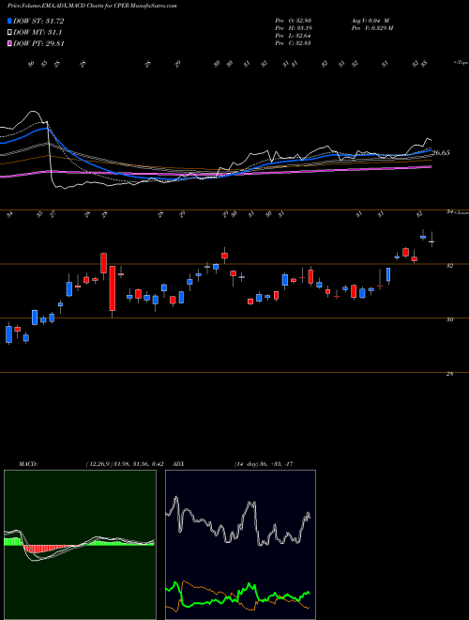Select the 'DOW ST: 31.72' legend text

pos(38,21)
